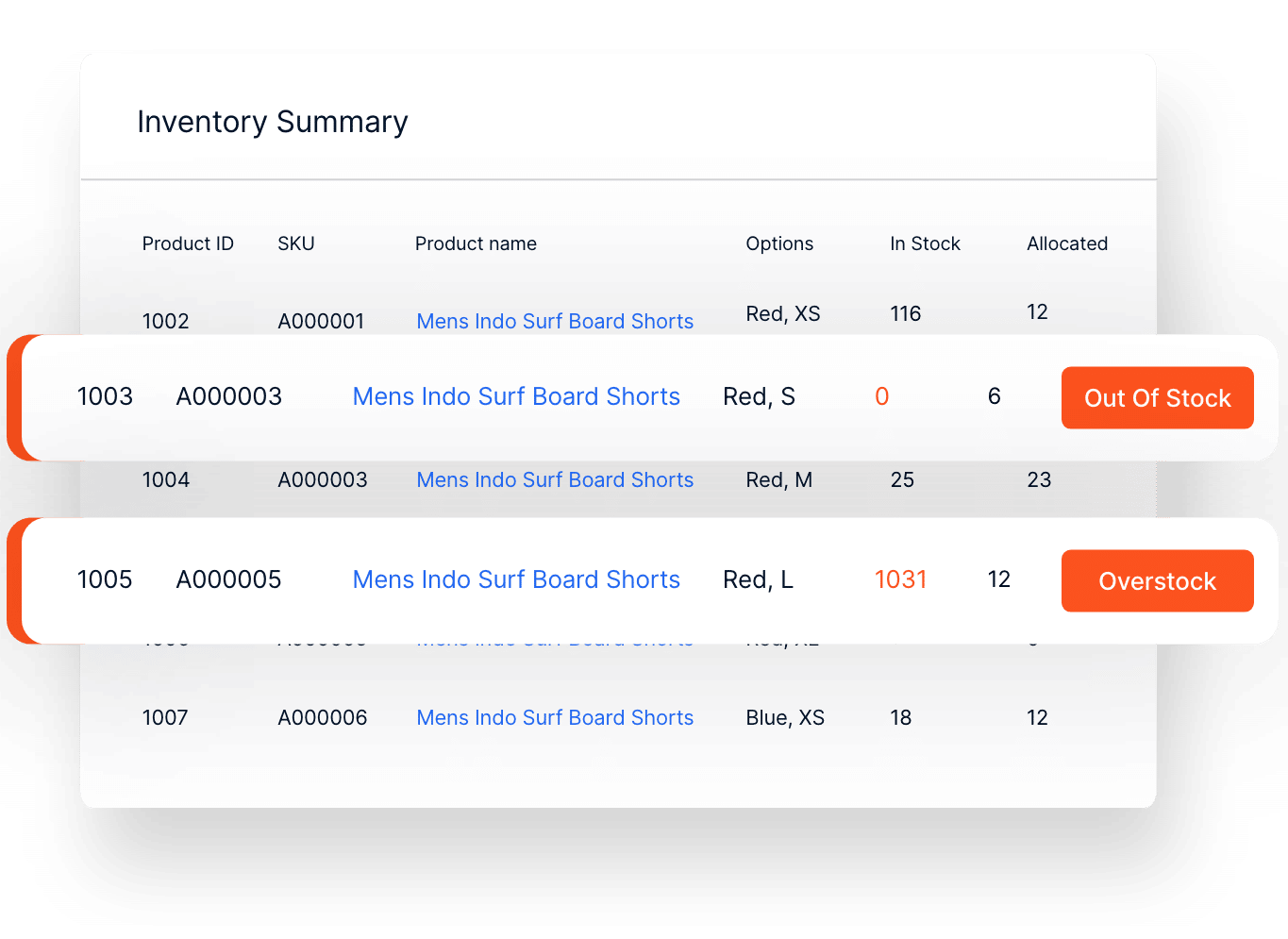The height and width of the screenshot is (939, 1288).
Task: Click the Red, S option cell
Action: click(x=760, y=396)
